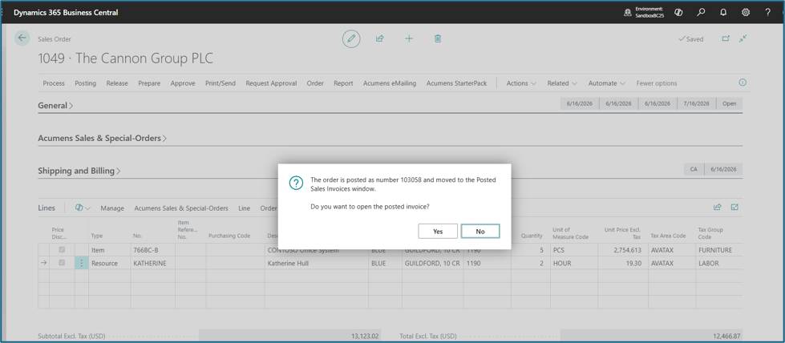
Task: Open the Approve menu
Action: [x=183, y=83]
